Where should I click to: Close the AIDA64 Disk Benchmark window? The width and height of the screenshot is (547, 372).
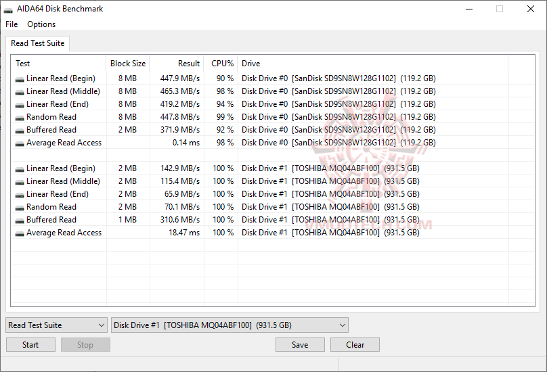pyautogui.click(x=531, y=9)
